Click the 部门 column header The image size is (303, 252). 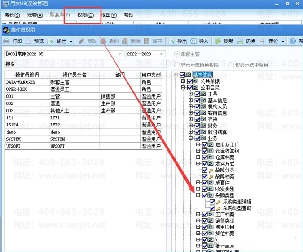(x=120, y=75)
